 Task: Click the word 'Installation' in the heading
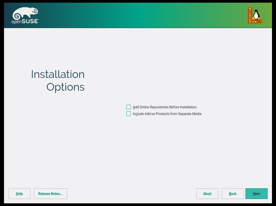tap(58, 74)
